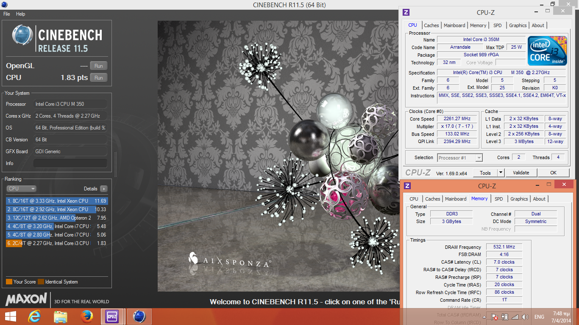Image resolution: width=579 pixels, height=325 pixels.
Task: Switch to Mainboard tab in lower CPU-Z
Action: point(456,199)
